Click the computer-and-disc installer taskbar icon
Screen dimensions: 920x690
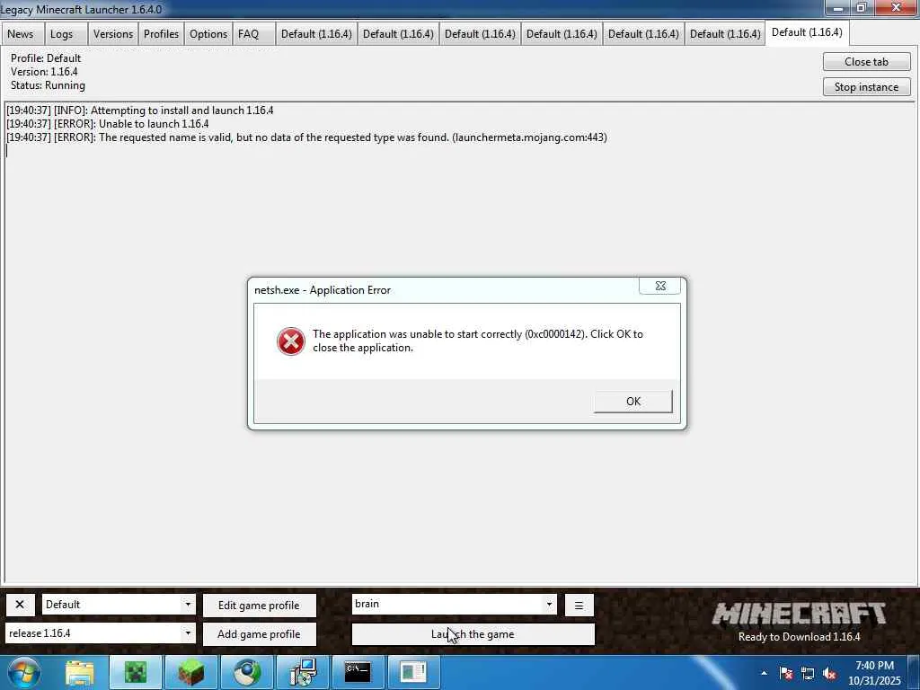coord(303,672)
